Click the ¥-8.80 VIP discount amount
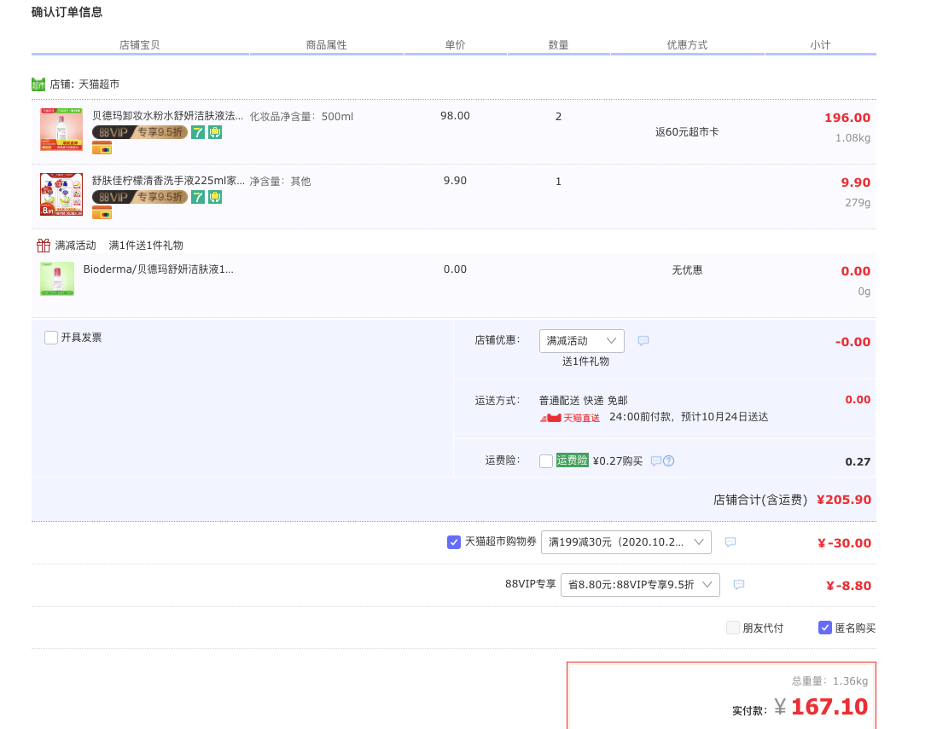 [x=848, y=586]
